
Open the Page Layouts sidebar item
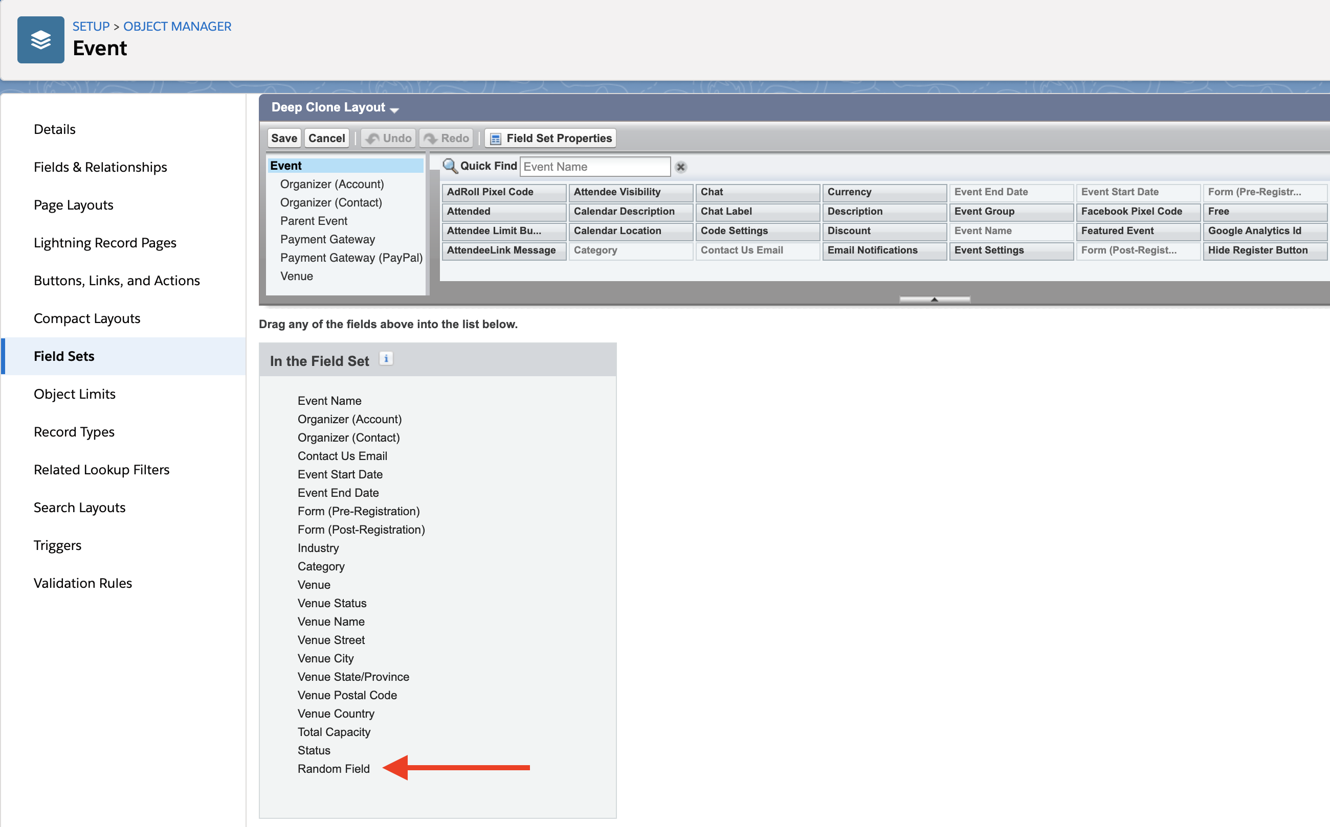coord(73,204)
